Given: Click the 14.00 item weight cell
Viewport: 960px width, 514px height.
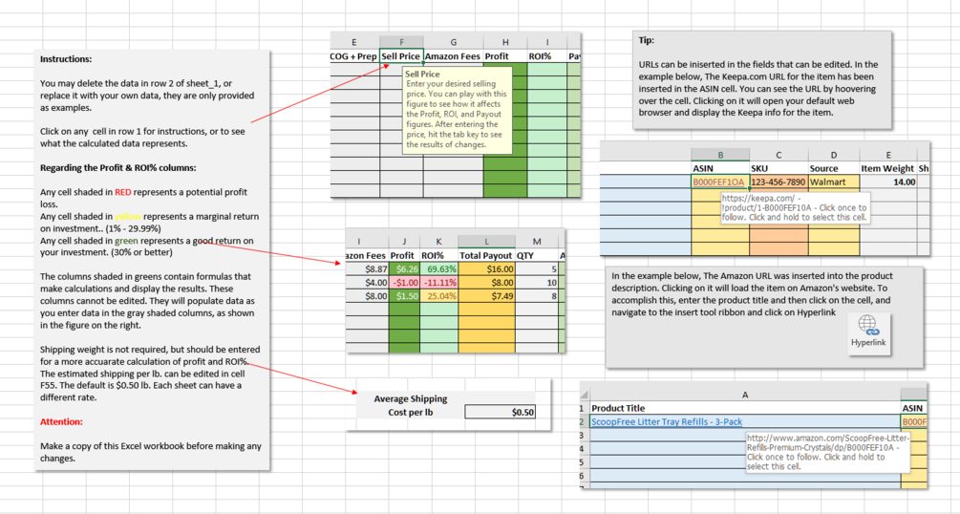Looking at the screenshot, I should pos(888,182).
